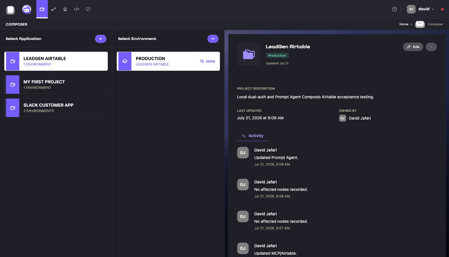Click the DJ avatar in top bar

pyautogui.click(x=411, y=9)
